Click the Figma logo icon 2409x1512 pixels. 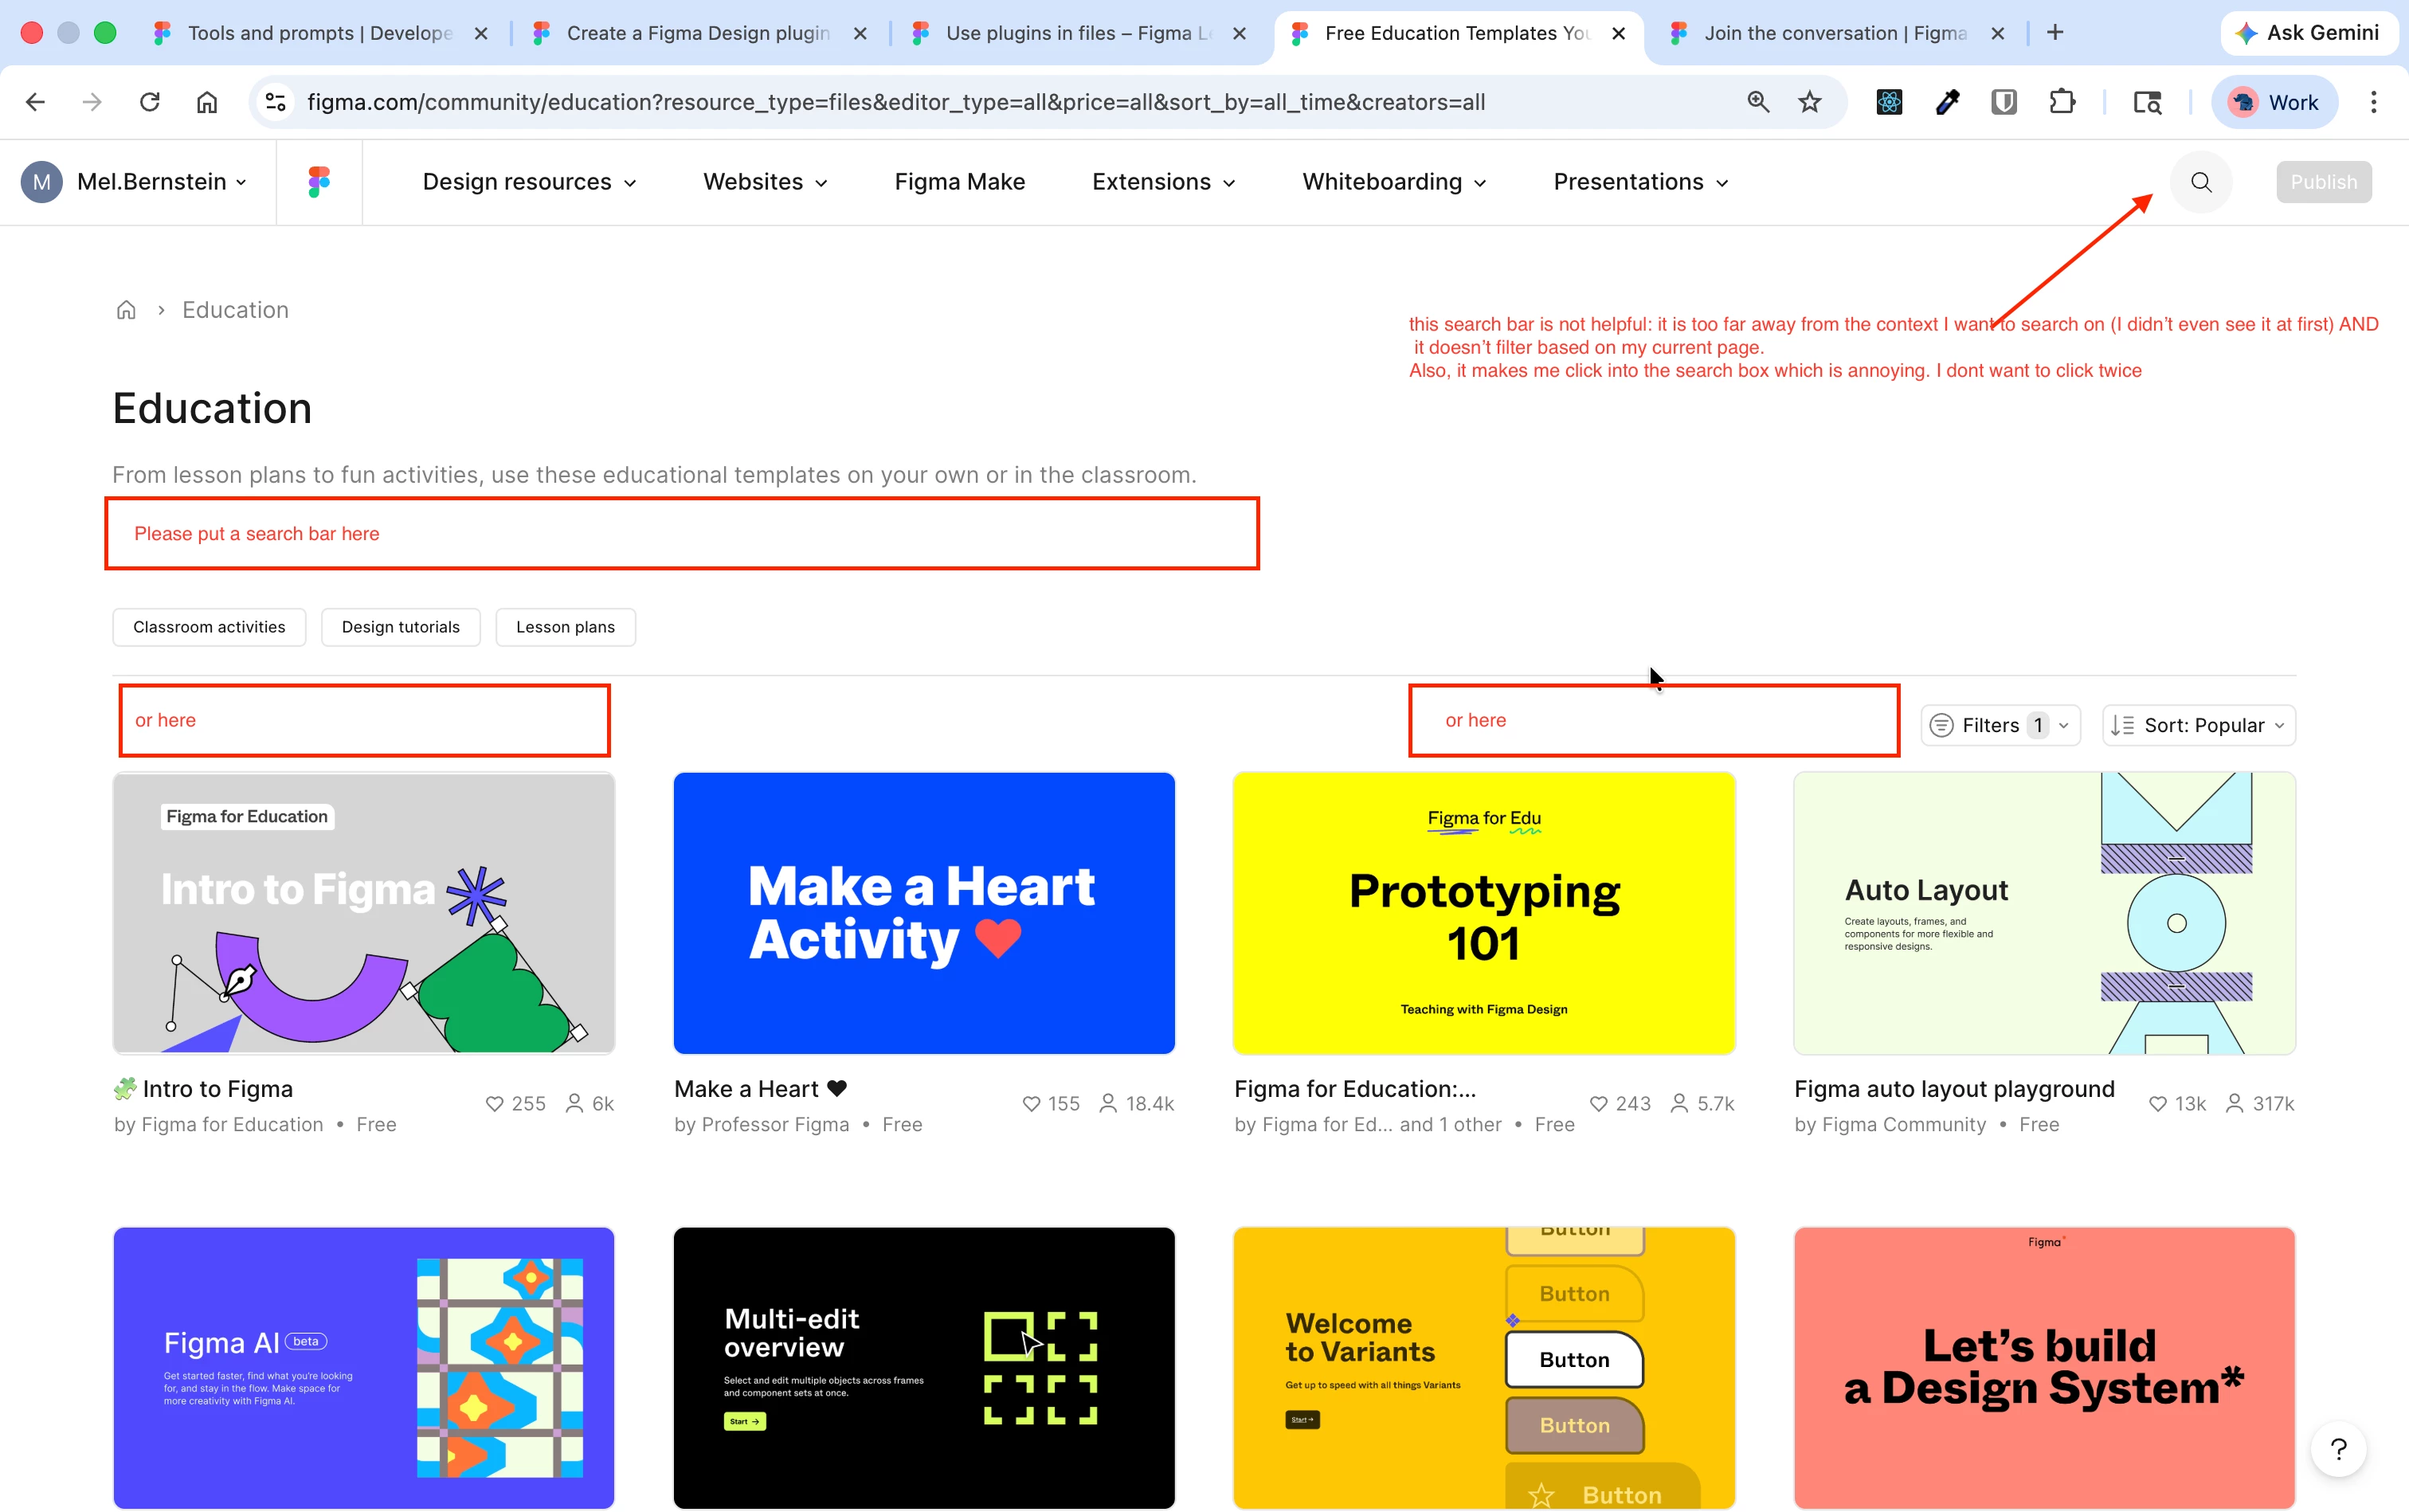319,182
